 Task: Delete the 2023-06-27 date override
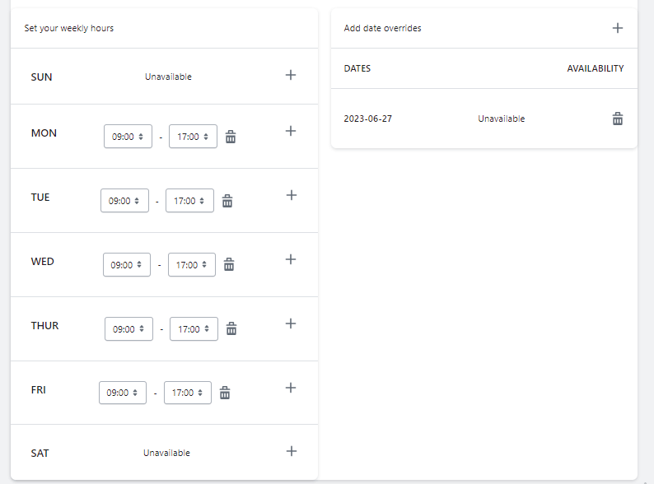[x=617, y=119]
